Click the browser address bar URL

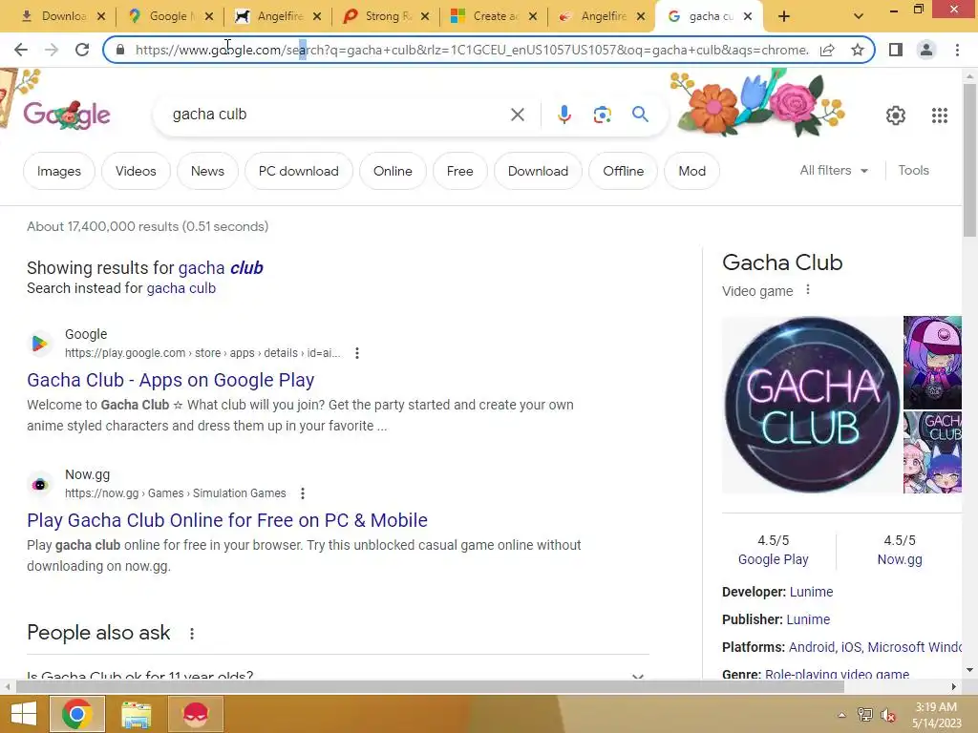pyautogui.click(x=472, y=50)
